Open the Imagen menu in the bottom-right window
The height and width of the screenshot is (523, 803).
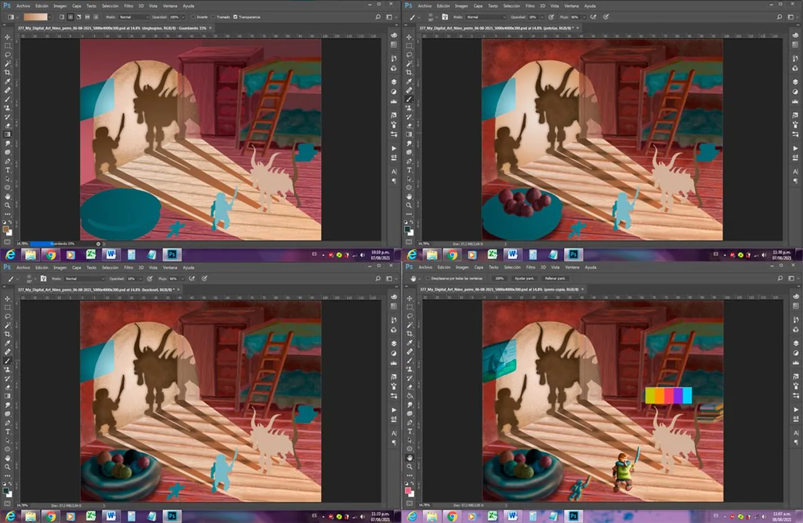tap(461, 267)
